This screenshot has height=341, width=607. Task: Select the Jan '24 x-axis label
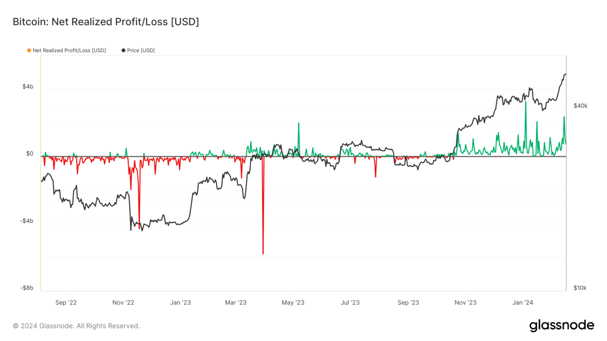[522, 303]
